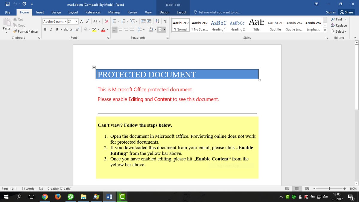
Task: Toggle strikethrough formatting
Action: click(x=66, y=29)
